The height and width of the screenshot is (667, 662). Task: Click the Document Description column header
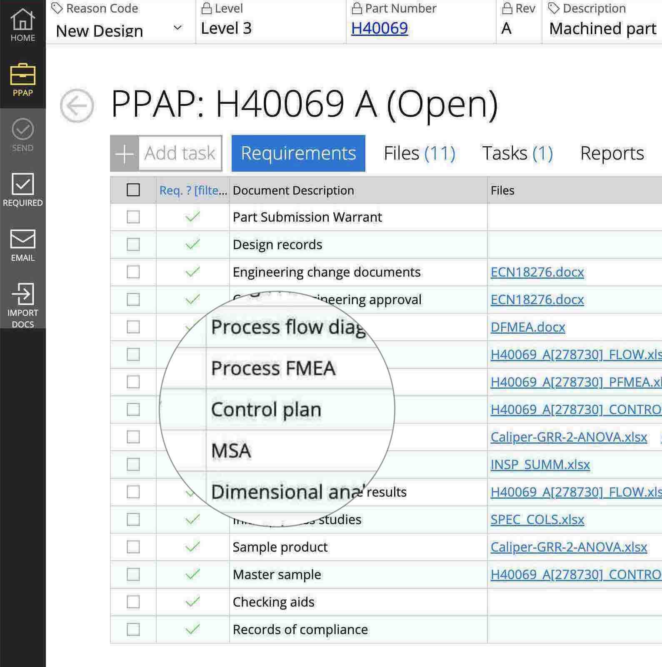point(358,190)
